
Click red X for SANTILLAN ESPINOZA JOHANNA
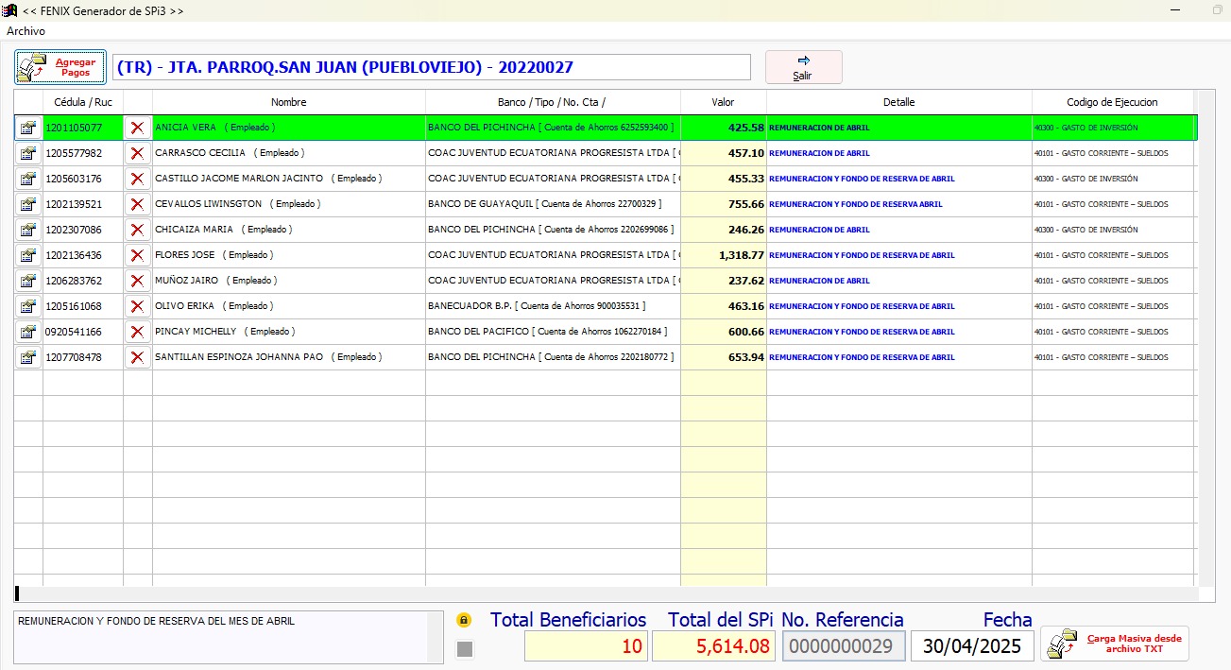pos(137,357)
